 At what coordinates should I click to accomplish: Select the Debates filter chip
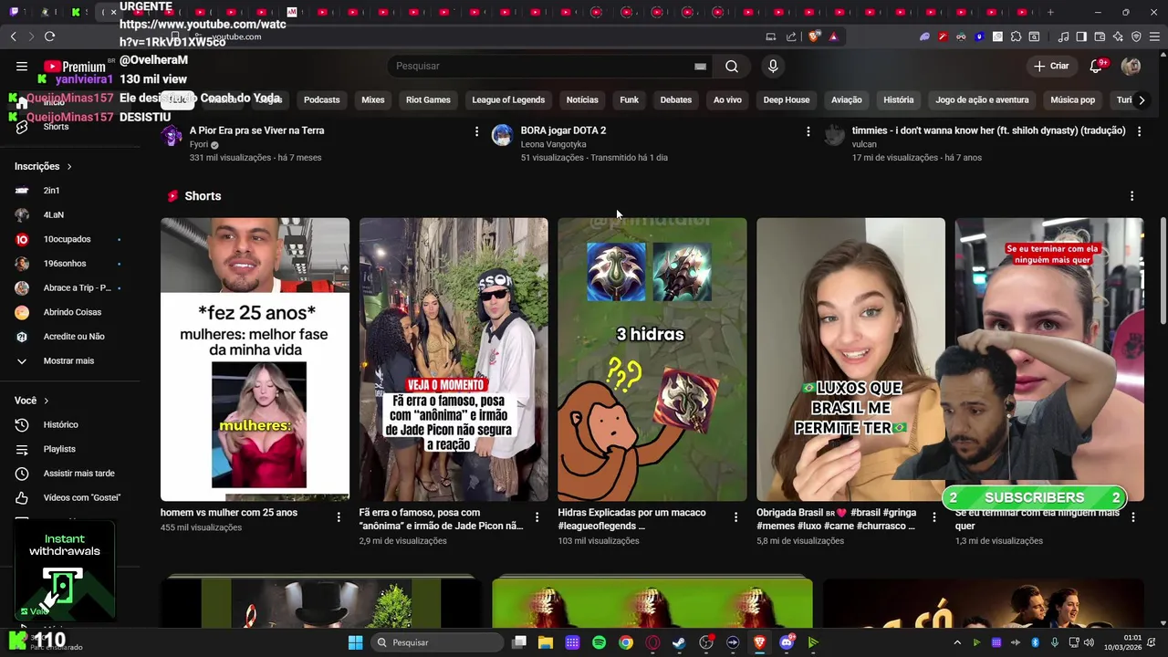pyautogui.click(x=675, y=99)
